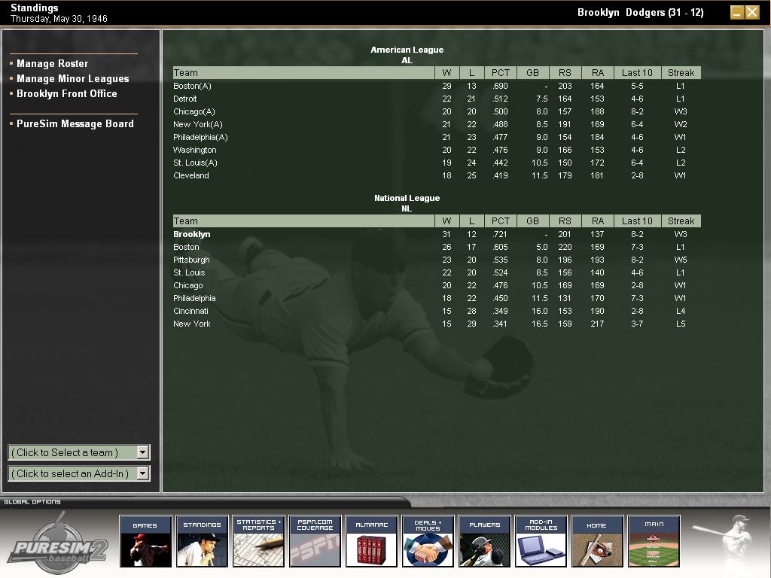Select Brooklyn in National League standings

point(192,235)
